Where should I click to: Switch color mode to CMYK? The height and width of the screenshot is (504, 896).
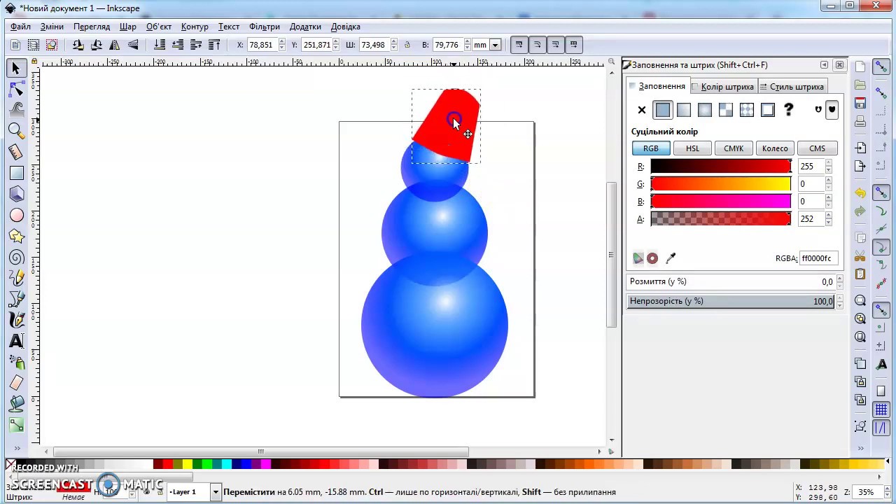pos(734,148)
